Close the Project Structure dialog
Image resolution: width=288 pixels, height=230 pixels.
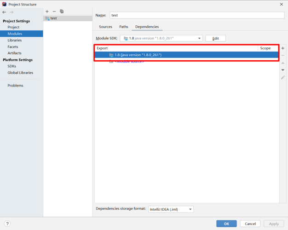(282, 4)
